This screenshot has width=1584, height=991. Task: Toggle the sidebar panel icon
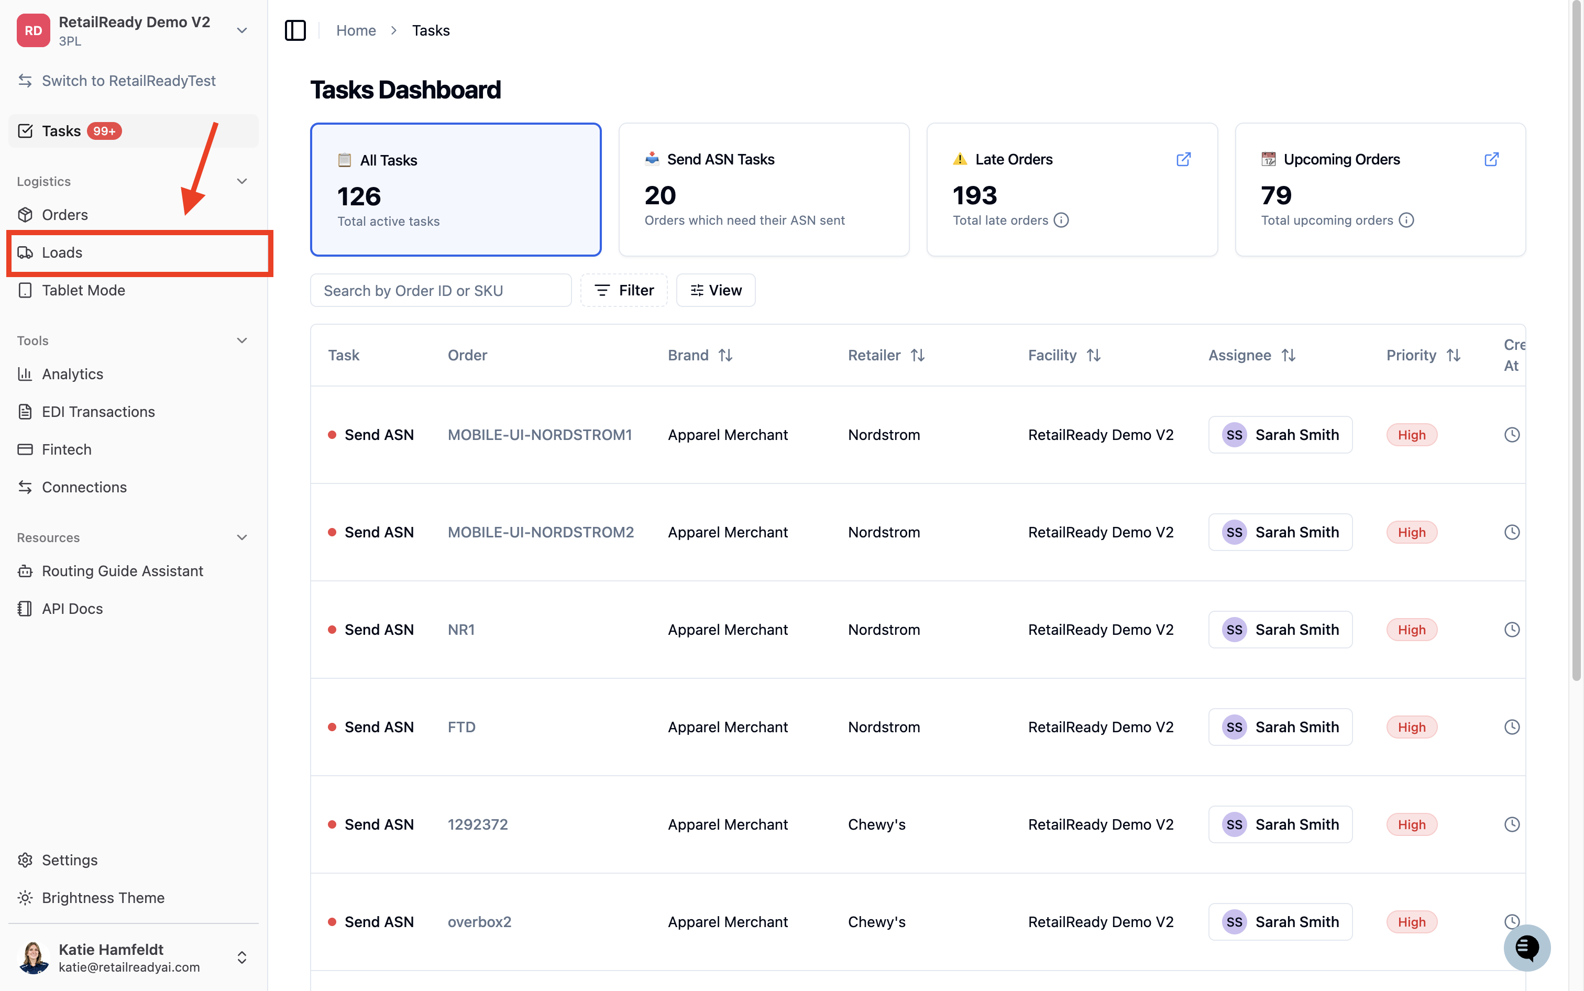click(295, 30)
